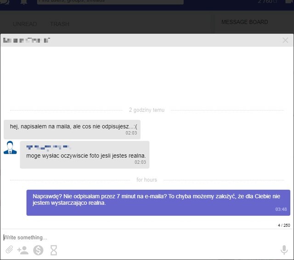Click the blurred chat title name
294x260 pixels.
[x=27, y=40]
